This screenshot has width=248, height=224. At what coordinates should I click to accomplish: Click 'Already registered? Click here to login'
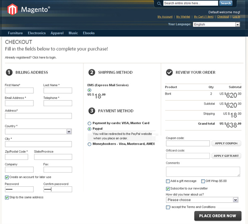31,57
